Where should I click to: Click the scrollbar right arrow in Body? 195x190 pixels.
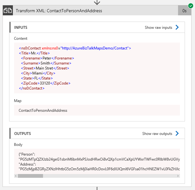coord(178,176)
